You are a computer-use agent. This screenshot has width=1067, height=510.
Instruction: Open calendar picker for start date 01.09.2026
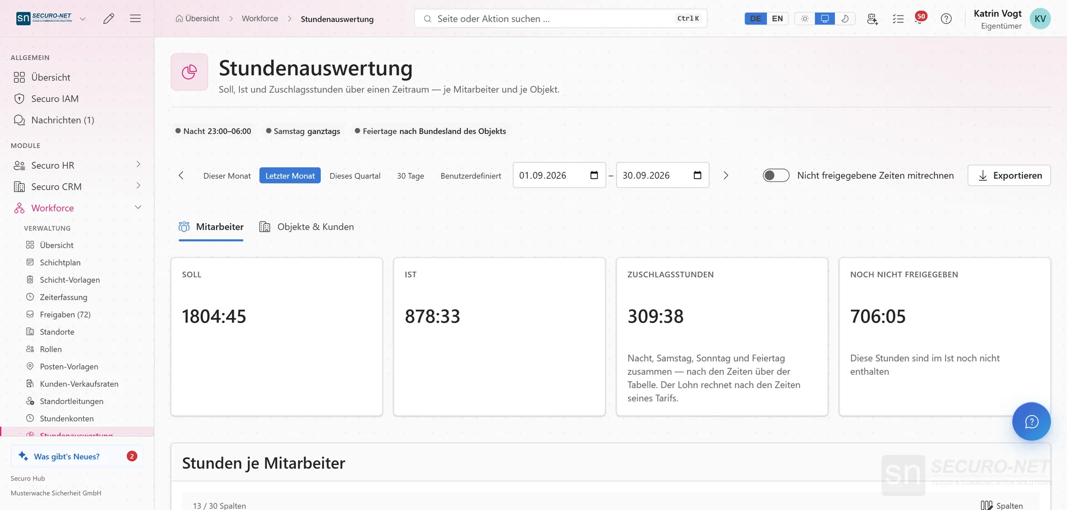[x=594, y=175]
